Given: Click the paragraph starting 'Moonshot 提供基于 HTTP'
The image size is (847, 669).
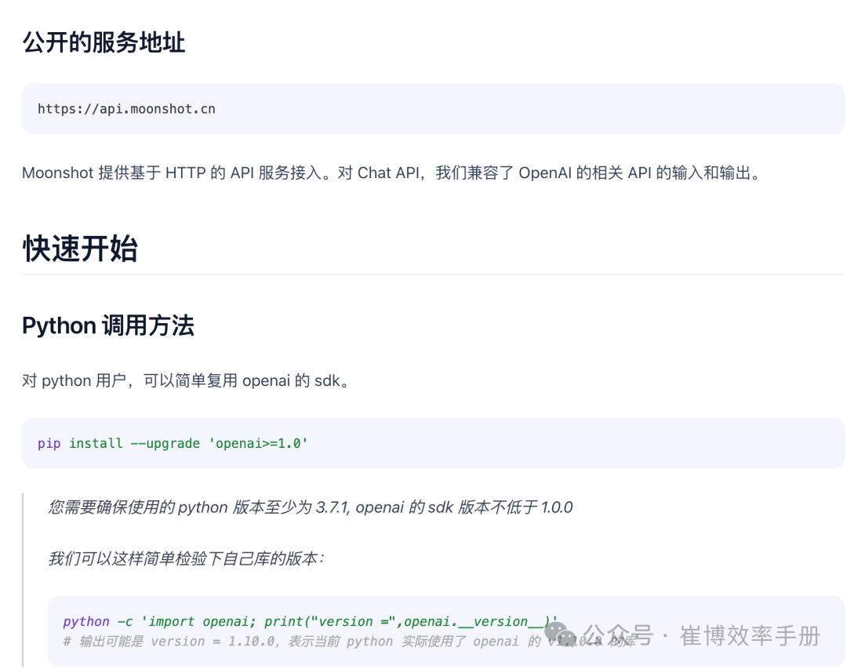Looking at the screenshot, I should (392, 173).
